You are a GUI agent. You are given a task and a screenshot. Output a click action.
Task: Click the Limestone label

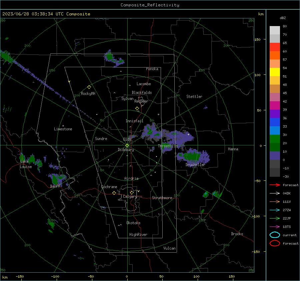63,129
